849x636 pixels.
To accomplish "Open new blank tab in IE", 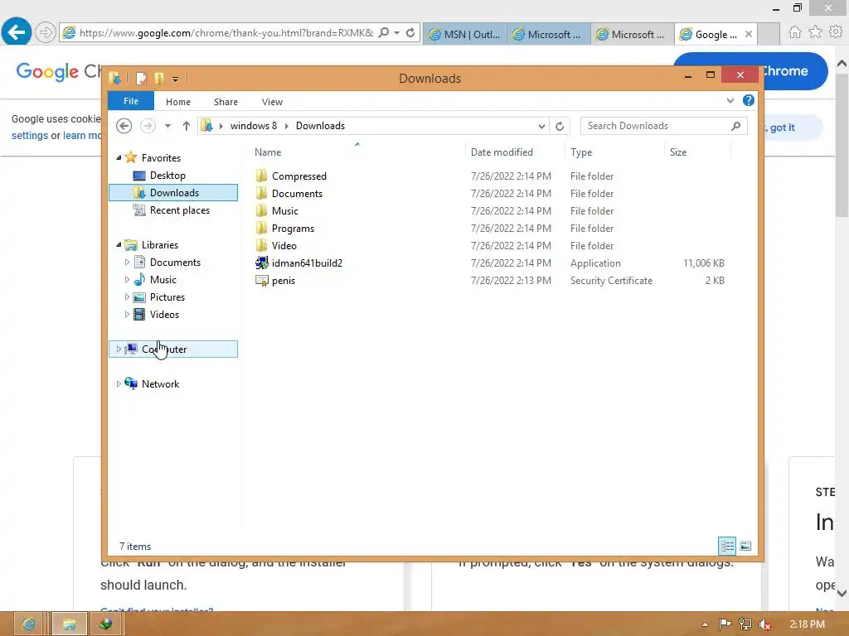I will click(x=769, y=34).
